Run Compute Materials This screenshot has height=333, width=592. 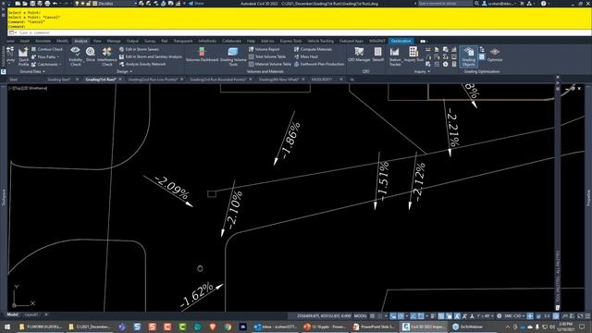coord(313,49)
